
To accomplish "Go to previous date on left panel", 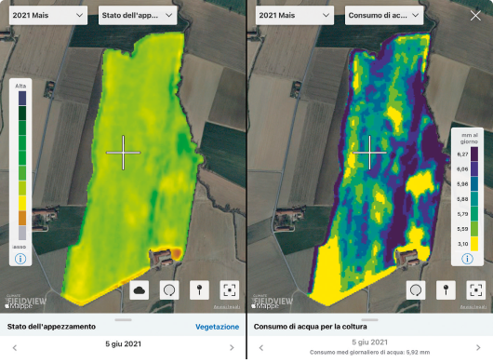I will pyautogui.click(x=15, y=347).
